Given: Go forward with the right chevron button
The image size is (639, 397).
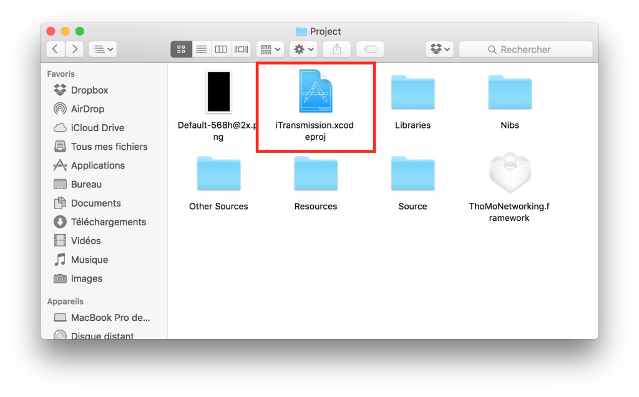Looking at the screenshot, I should [x=75, y=49].
